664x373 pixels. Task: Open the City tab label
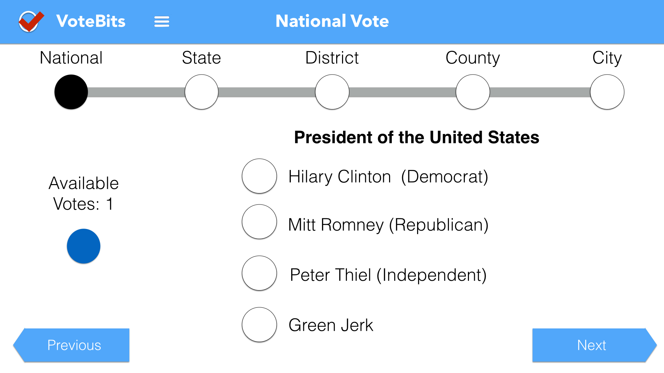(x=607, y=58)
